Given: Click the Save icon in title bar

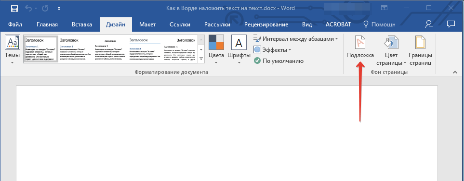Looking at the screenshot, I should coord(14,8).
